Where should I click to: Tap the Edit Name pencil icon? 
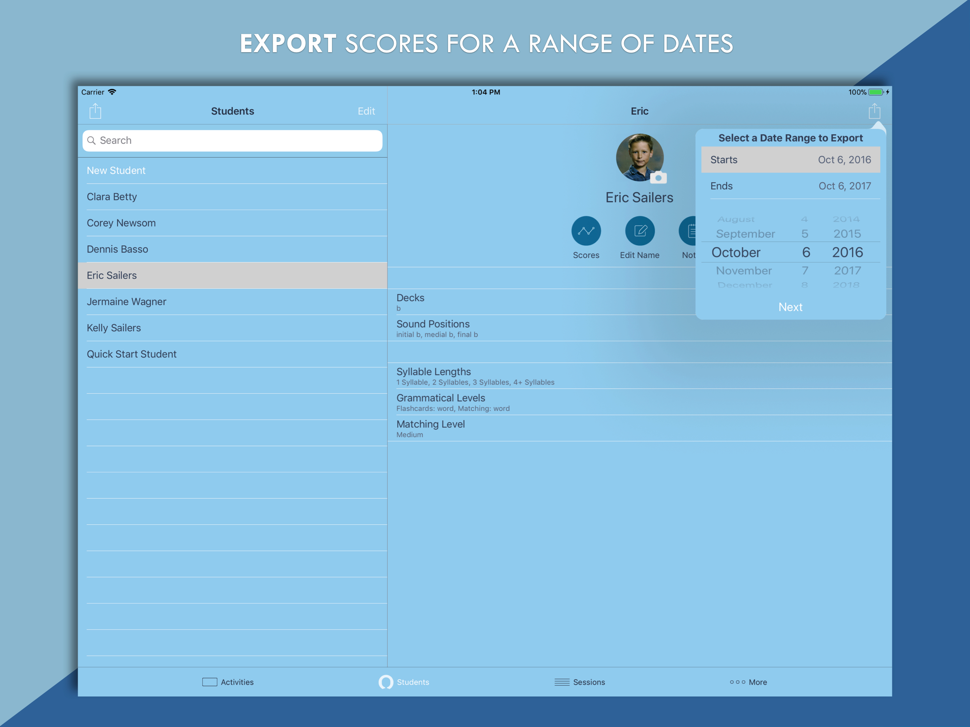click(x=640, y=231)
